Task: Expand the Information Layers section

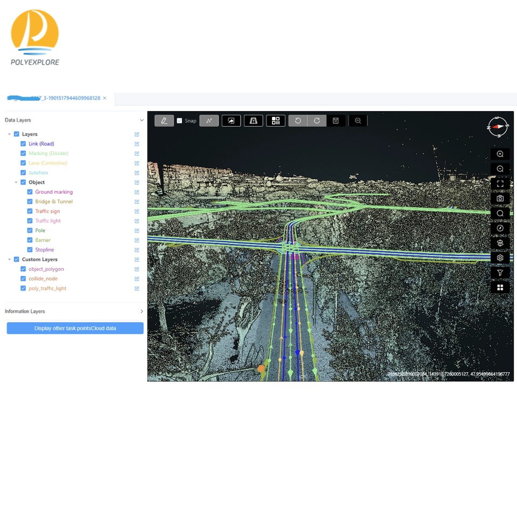Action: (x=142, y=311)
